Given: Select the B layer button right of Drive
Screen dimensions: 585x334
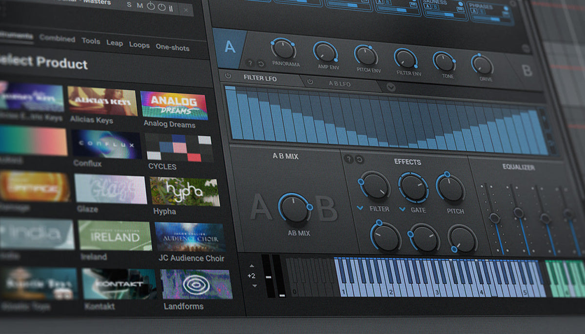Looking at the screenshot, I should pyautogui.click(x=527, y=71).
